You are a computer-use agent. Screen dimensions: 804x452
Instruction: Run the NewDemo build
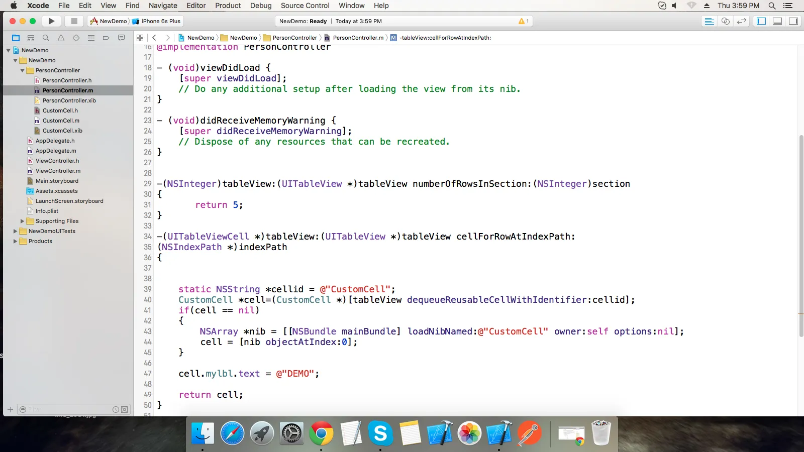pos(51,21)
